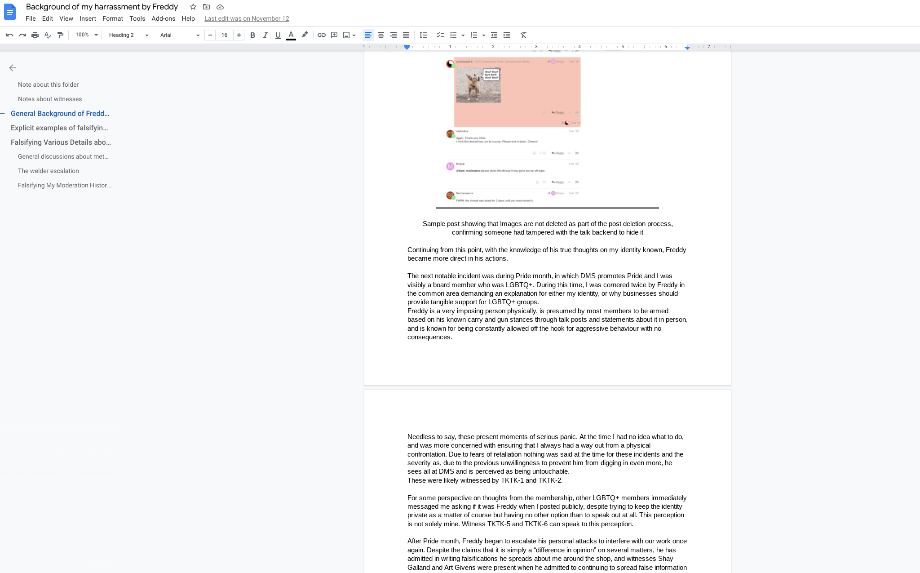This screenshot has height=573, width=920.
Task: Select the paint format roller icon
Action: pos(60,35)
